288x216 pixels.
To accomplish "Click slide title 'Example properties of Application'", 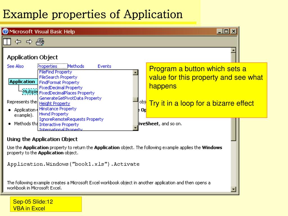I will 93,14.
